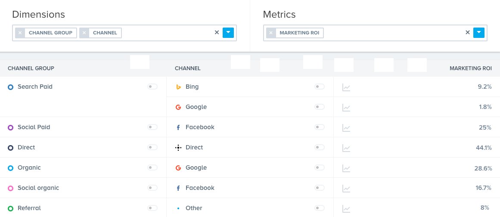
Task: Click the Social Paid purple circle marker
Action: click(x=10, y=127)
